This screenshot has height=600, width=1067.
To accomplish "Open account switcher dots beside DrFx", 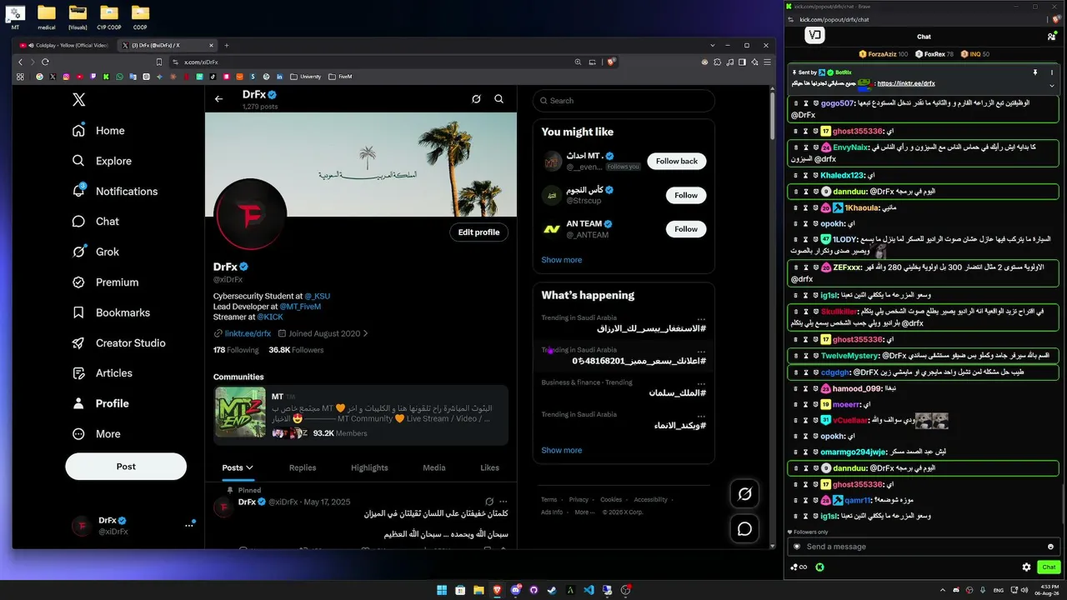I will point(188,526).
